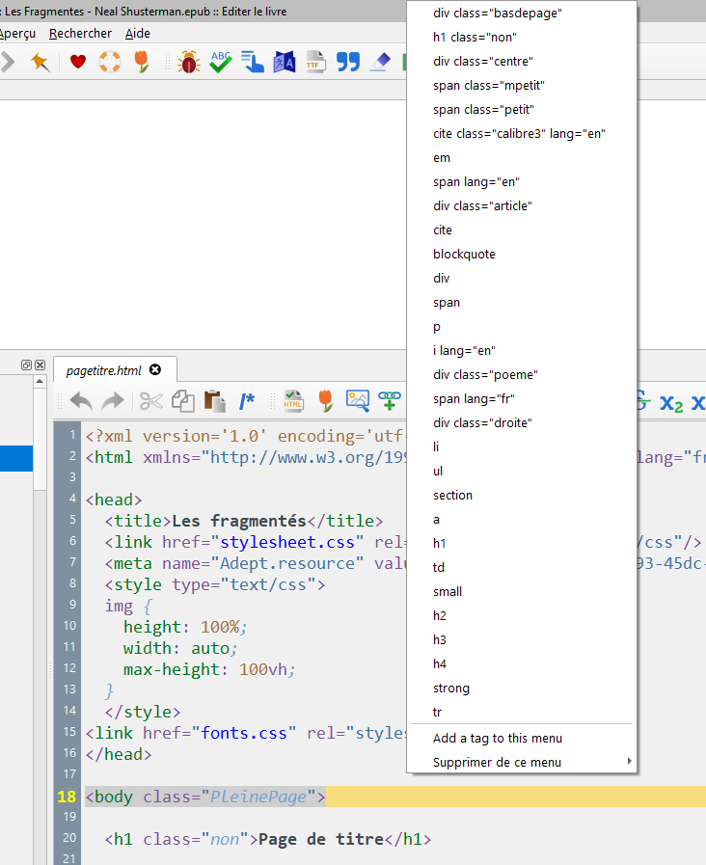The image size is (706, 865).
Task: Click the comment /* toggle icon
Action: point(247,401)
